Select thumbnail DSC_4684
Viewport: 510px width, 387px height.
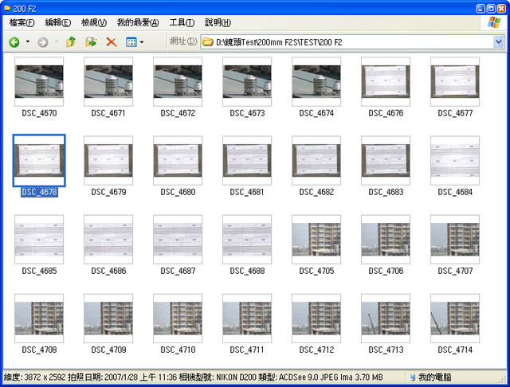455,161
